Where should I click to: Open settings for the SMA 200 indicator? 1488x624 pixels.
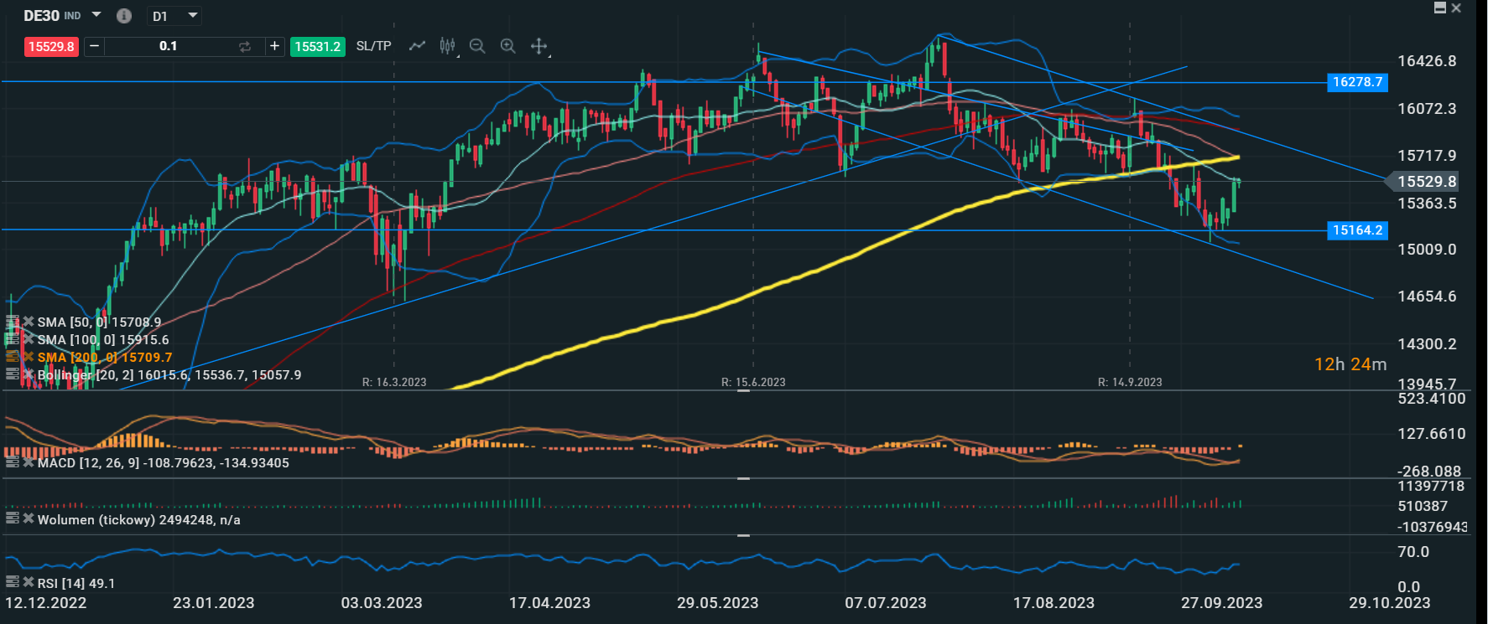click(x=12, y=357)
